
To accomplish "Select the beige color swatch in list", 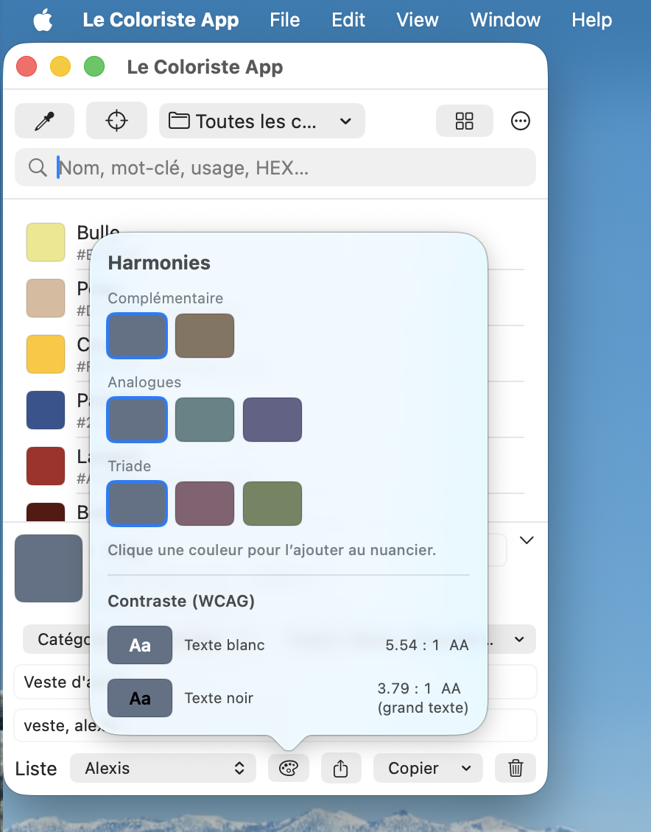I will [x=46, y=298].
